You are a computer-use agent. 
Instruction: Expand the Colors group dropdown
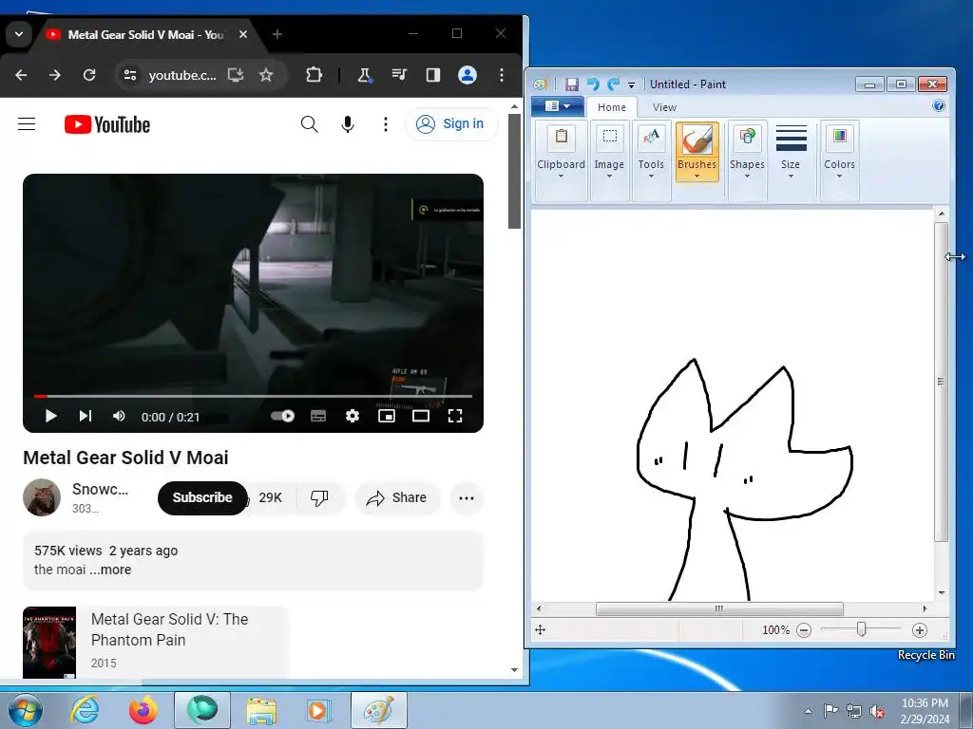[840, 176]
